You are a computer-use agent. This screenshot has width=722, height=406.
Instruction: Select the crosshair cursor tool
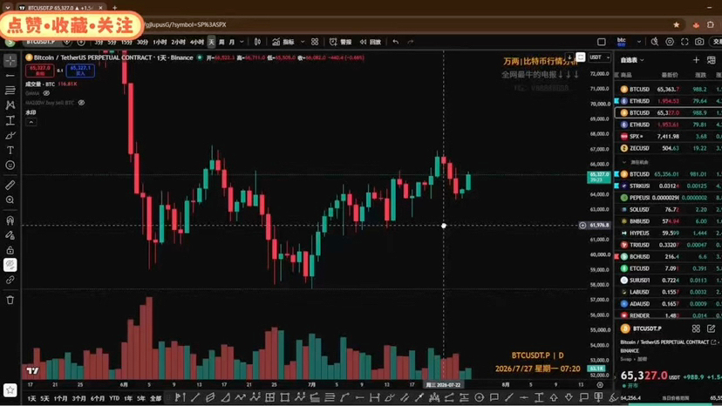coord(10,60)
